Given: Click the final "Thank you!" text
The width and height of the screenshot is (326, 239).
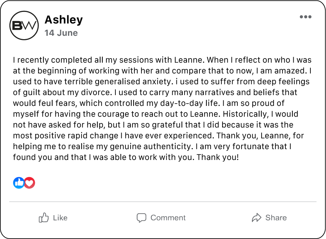Looking at the screenshot, I should tap(218, 157).
